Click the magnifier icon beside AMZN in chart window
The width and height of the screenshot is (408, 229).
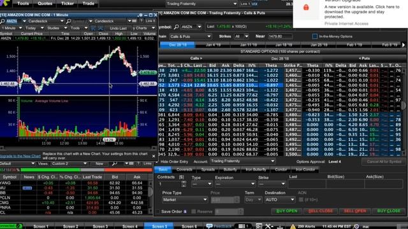[3, 21]
